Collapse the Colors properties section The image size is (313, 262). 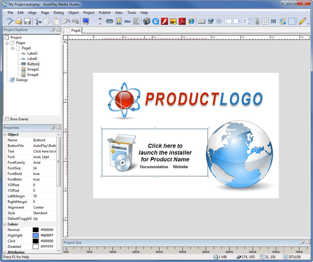5,224
